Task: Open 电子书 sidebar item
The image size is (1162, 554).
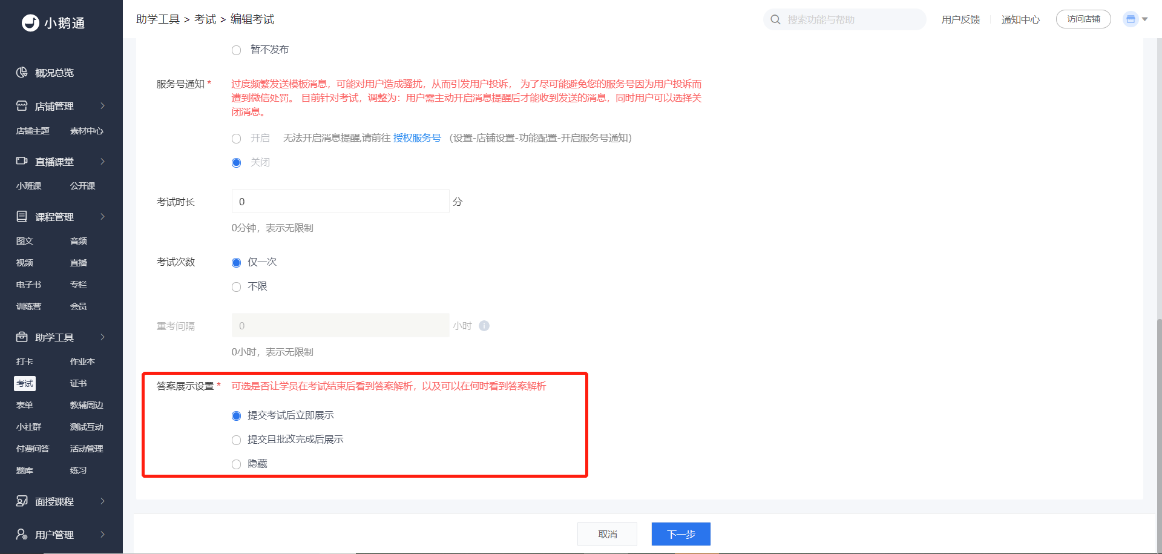Action: pos(28,285)
